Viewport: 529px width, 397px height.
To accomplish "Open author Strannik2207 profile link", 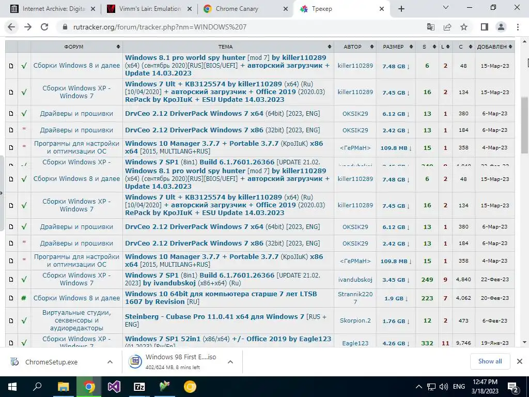I will click(355, 298).
